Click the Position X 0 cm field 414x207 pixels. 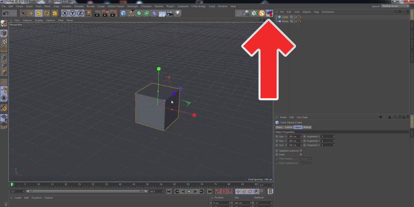click(x=221, y=203)
